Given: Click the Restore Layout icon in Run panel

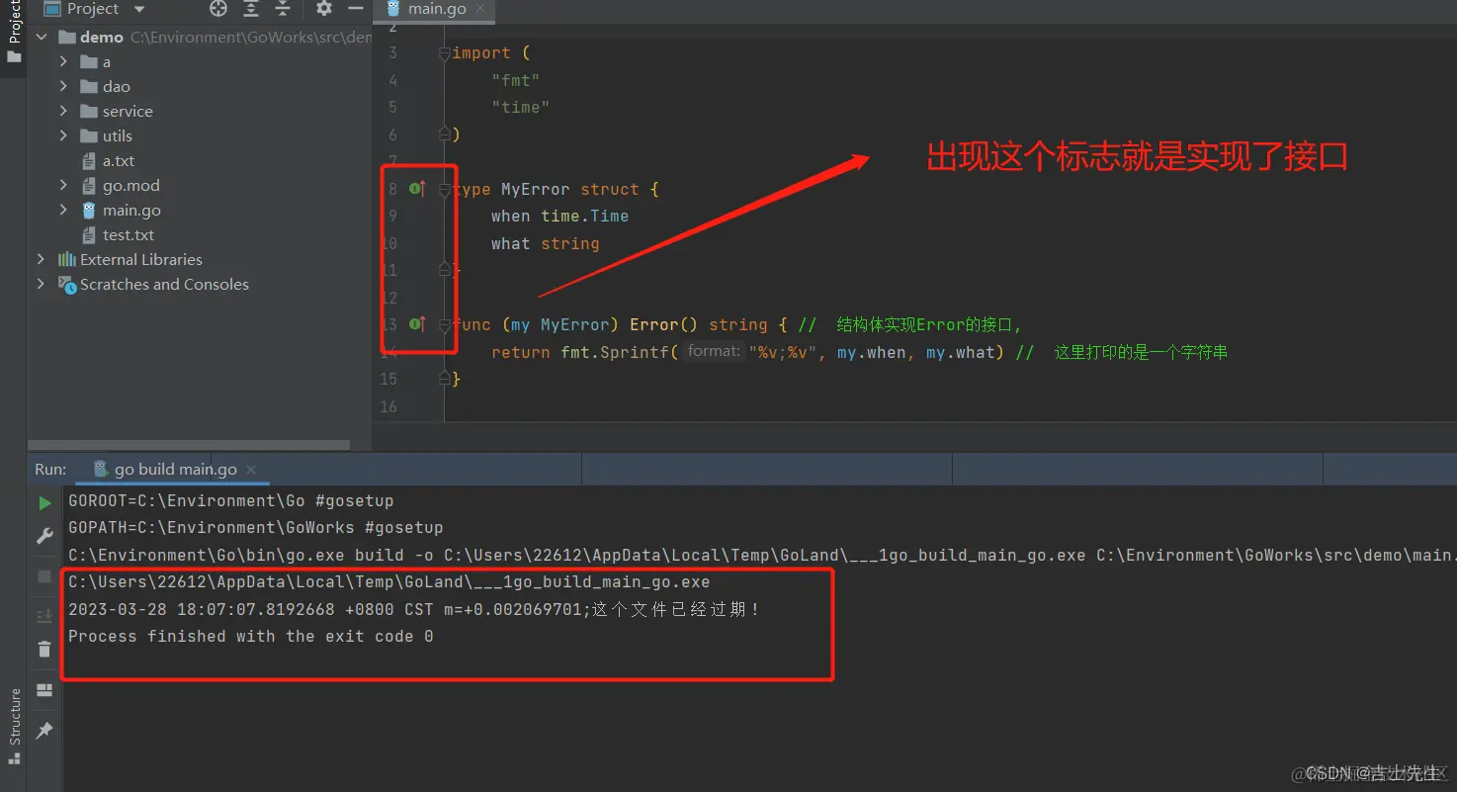Looking at the screenshot, I should [x=44, y=690].
